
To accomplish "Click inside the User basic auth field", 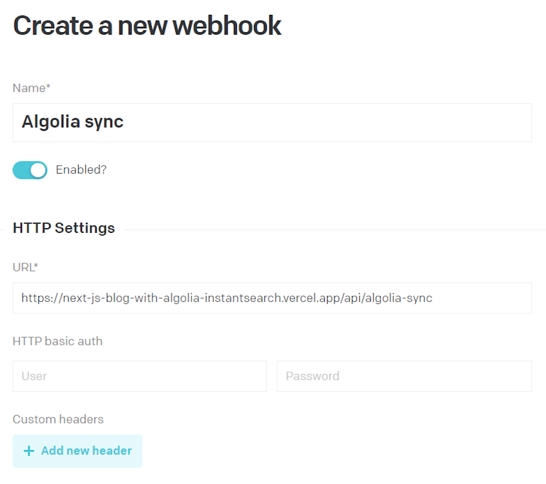I will [139, 376].
